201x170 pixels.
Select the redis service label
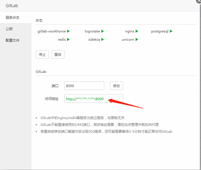pos(62,40)
